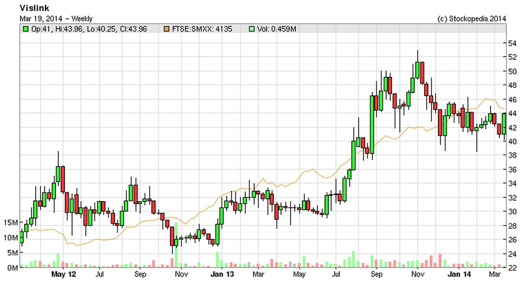The image size is (528, 288).
Task: Click the light green Vol legend swatch
Action: 251,29
